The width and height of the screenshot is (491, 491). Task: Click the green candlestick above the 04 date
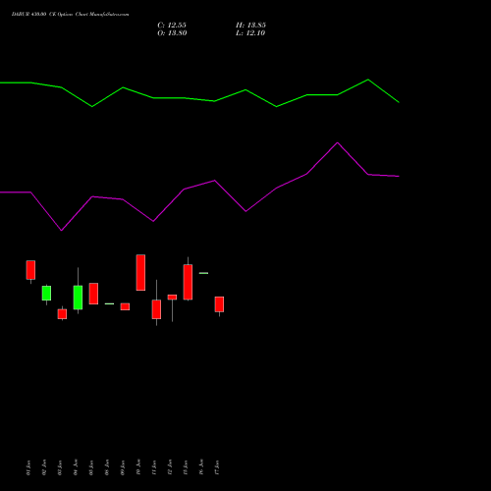coord(78,298)
